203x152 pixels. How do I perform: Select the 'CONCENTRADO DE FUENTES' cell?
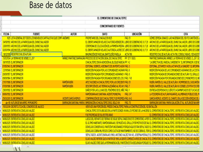[x=112, y=26]
